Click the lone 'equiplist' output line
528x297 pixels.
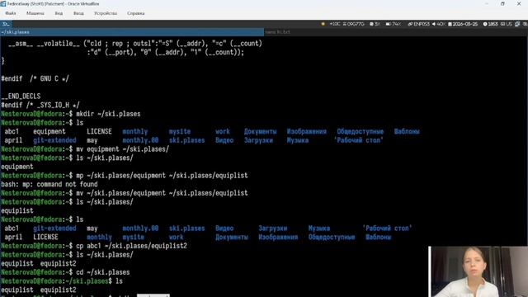coord(17,211)
